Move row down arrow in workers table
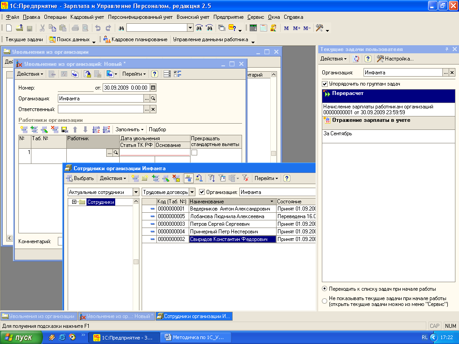Viewport: 459px width, 344px height. [85, 129]
